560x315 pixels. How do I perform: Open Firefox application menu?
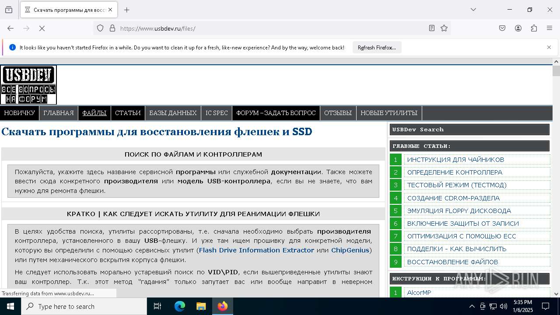[x=549, y=28]
